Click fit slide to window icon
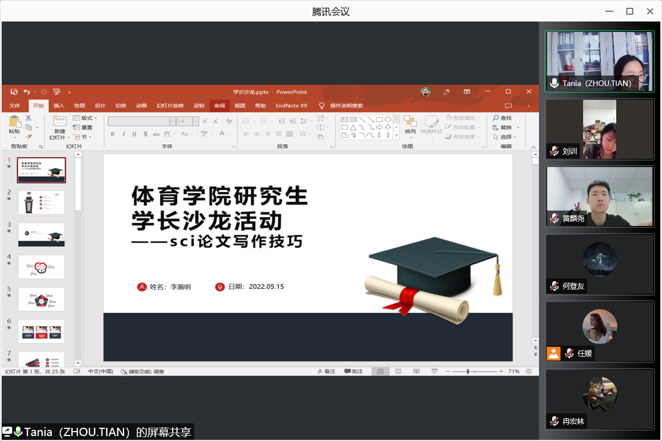This screenshot has height=441, width=662. coord(529,372)
